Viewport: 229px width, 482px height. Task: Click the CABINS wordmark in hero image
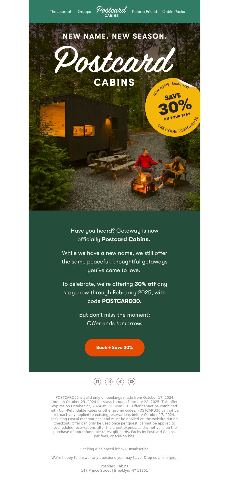[114, 82]
